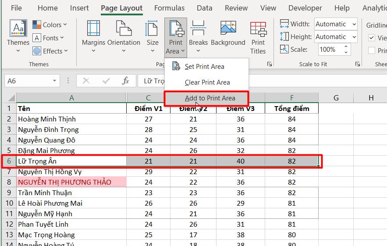Toggle the Gridlines Print checkbox

coord(372,50)
